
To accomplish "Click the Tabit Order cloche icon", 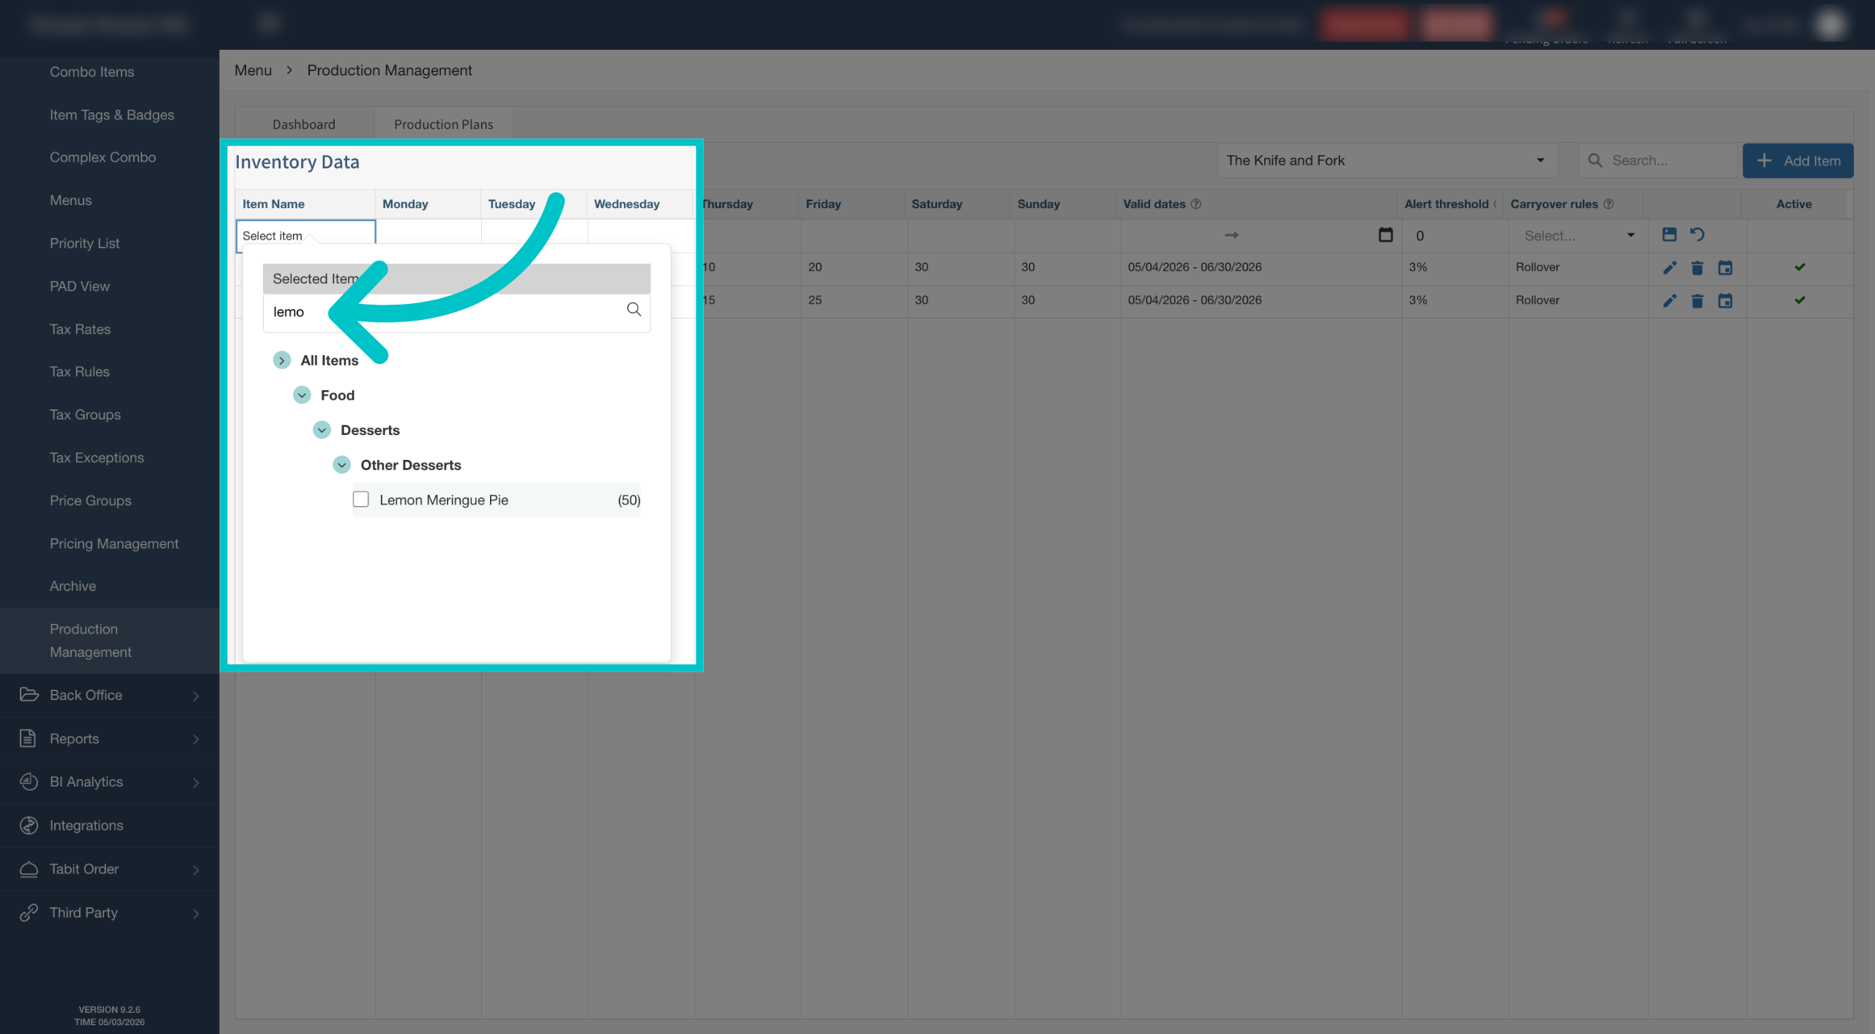I will (29, 869).
